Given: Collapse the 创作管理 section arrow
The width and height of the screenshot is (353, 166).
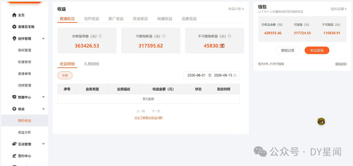Looking at the screenshot, I should [43, 39].
